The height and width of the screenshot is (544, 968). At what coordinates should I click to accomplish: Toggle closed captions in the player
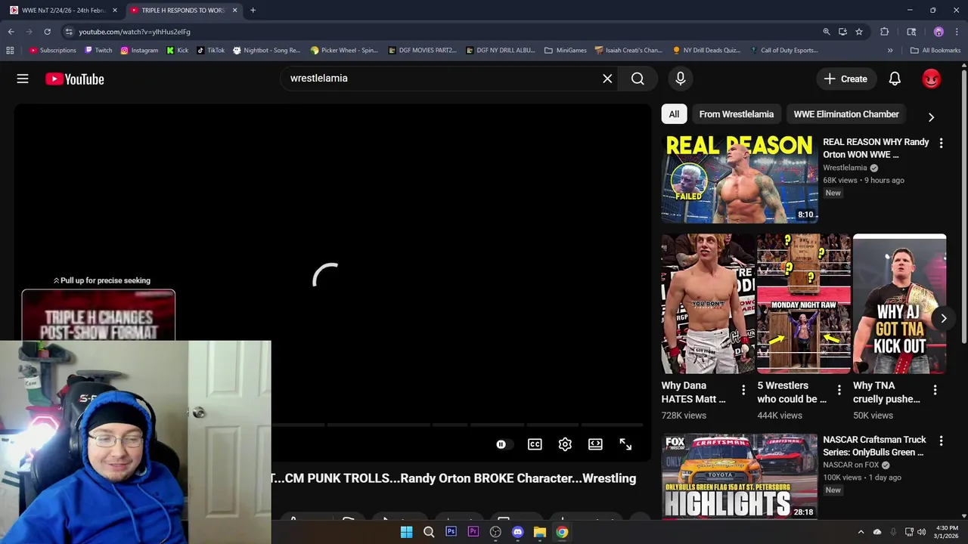(x=535, y=444)
